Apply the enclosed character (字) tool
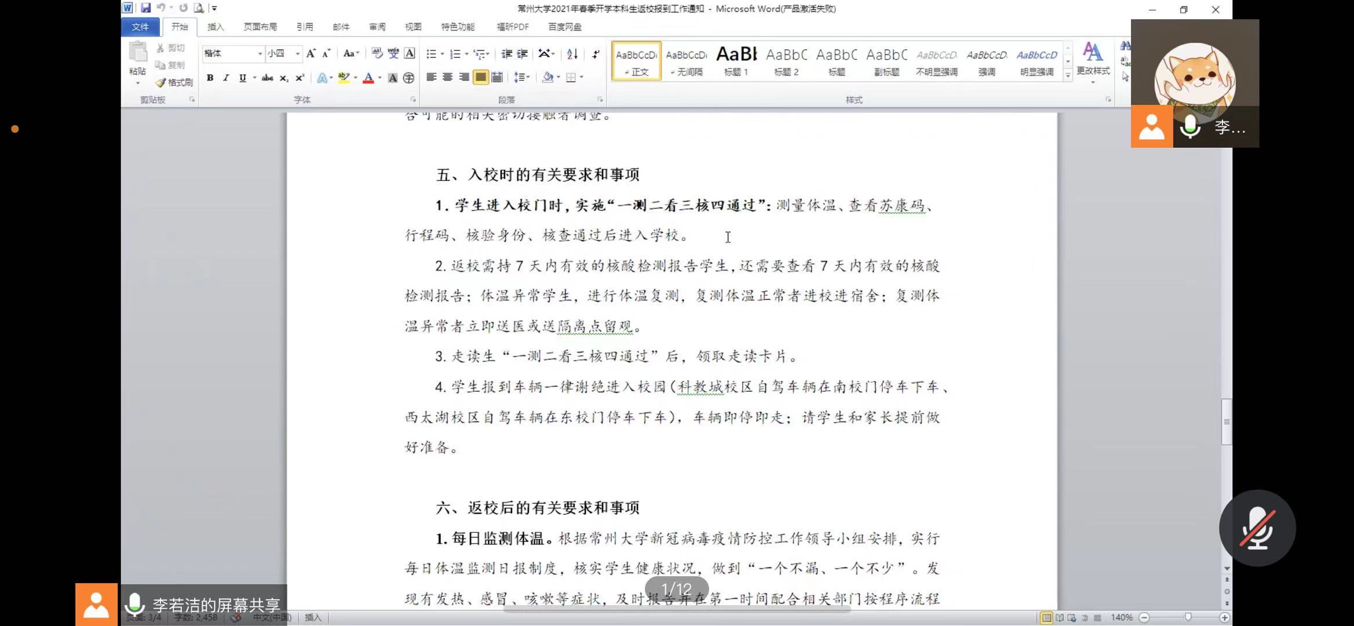 point(408,78)
